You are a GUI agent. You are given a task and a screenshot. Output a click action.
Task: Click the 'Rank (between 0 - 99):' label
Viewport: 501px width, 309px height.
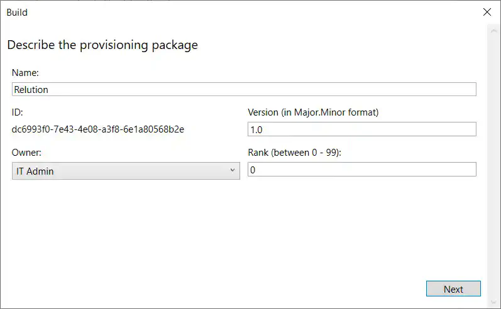(x=294, y=152)
